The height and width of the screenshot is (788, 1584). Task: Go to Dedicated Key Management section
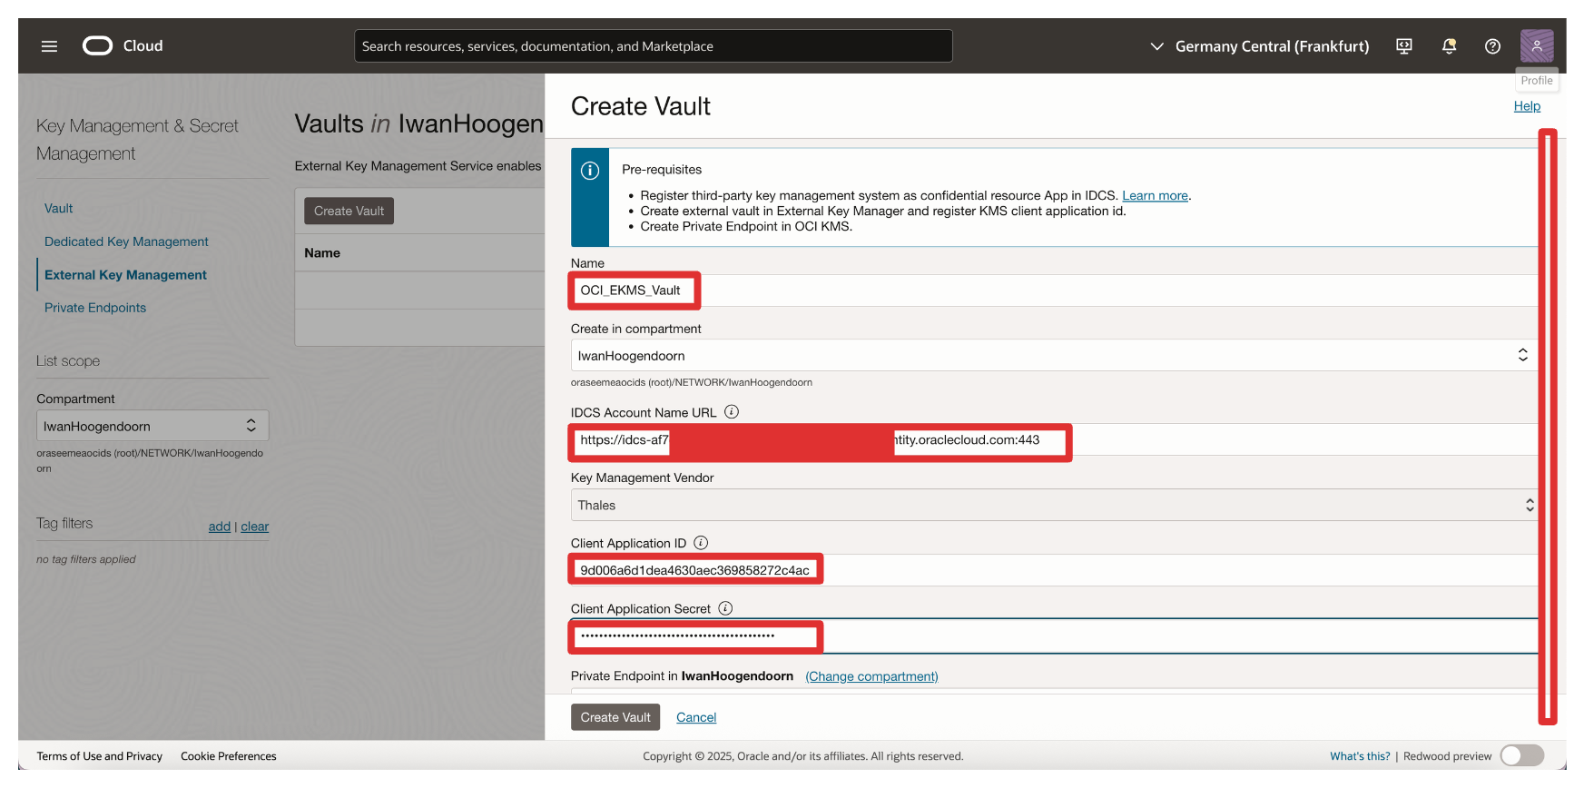click(126, 241)
